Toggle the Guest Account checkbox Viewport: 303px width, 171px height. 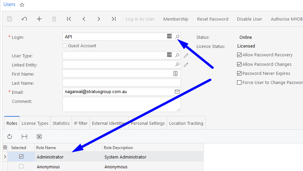pyautogui.click(x=65, y=46)
